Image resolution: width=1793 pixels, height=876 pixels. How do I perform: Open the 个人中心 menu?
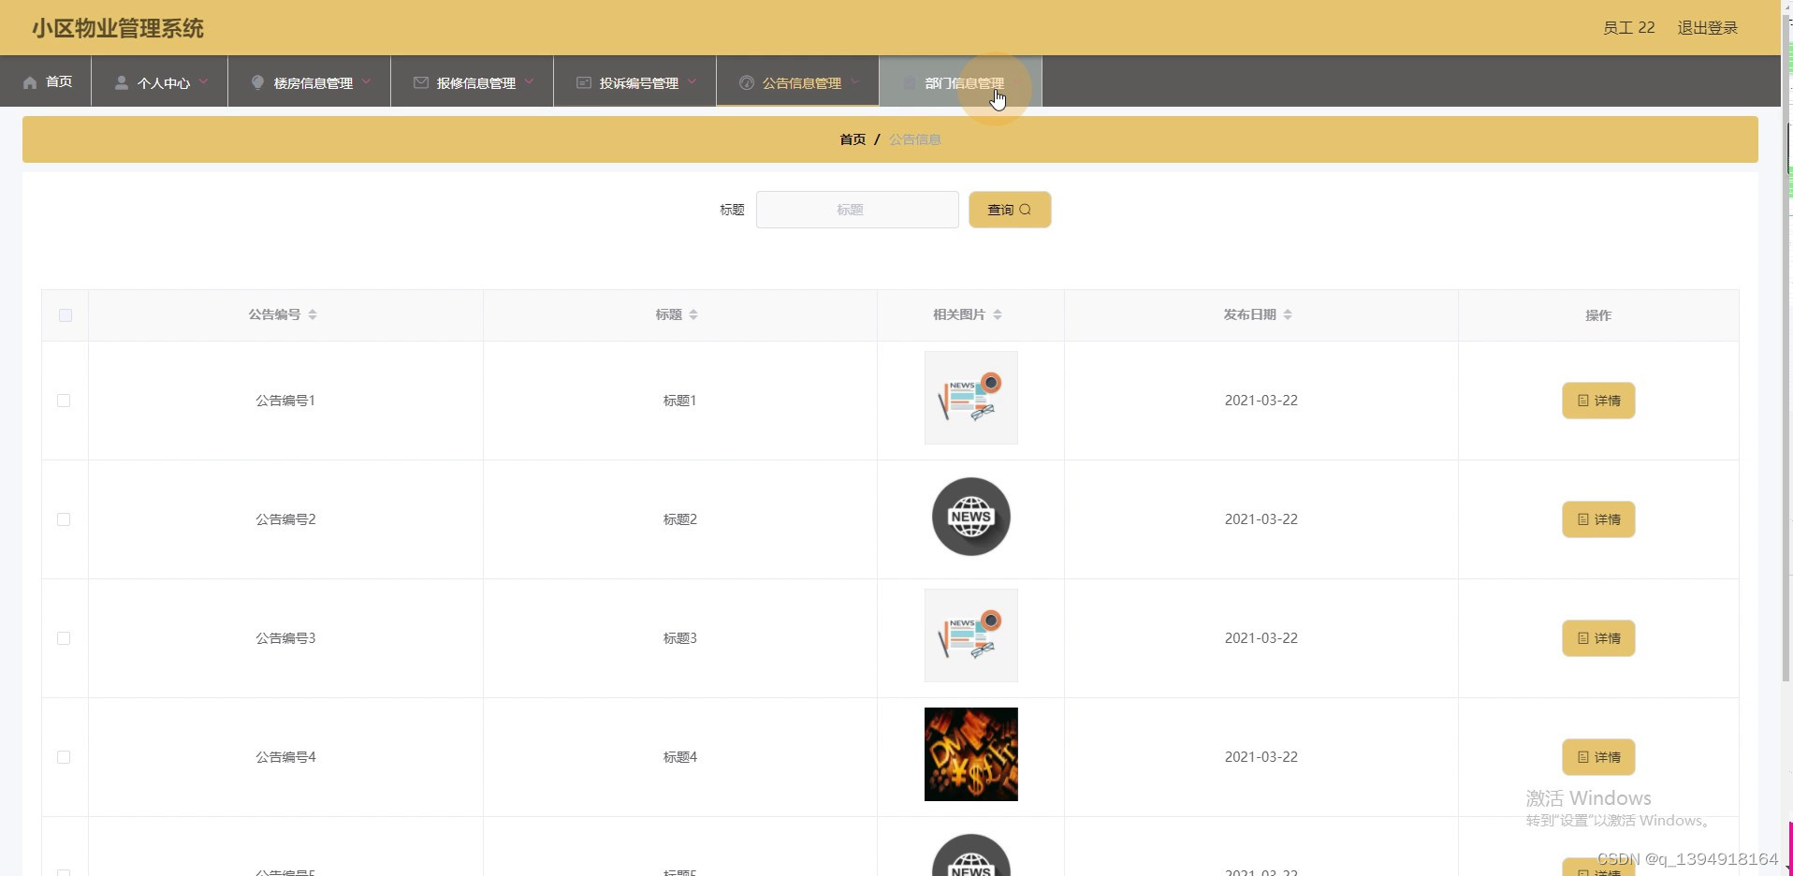click(160, 81)
